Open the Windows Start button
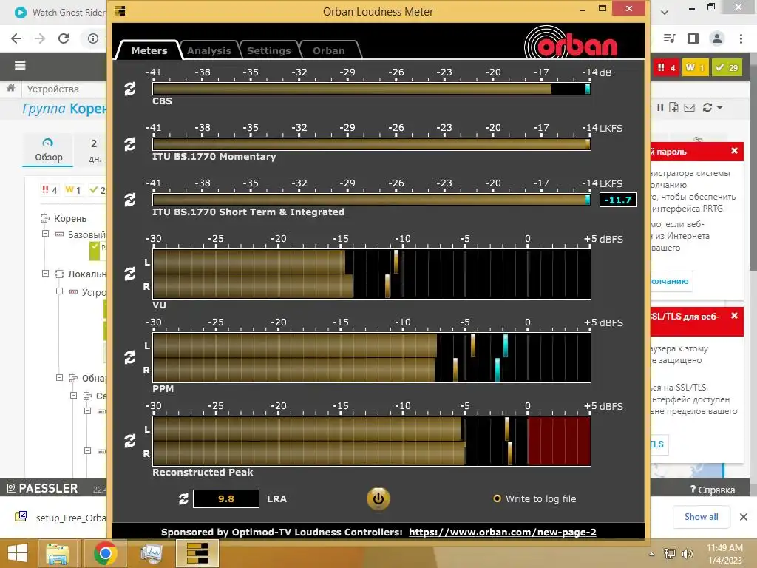Screen dimensions: 757x568 (x=18, y=553)
